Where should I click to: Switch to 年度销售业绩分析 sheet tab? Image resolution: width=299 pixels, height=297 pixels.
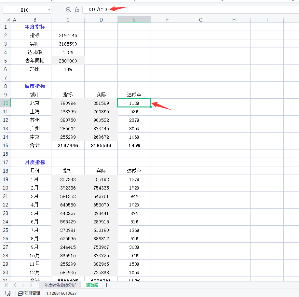[60, 285]
